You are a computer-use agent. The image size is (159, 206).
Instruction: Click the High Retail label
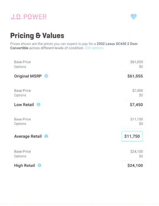(24, 166)
